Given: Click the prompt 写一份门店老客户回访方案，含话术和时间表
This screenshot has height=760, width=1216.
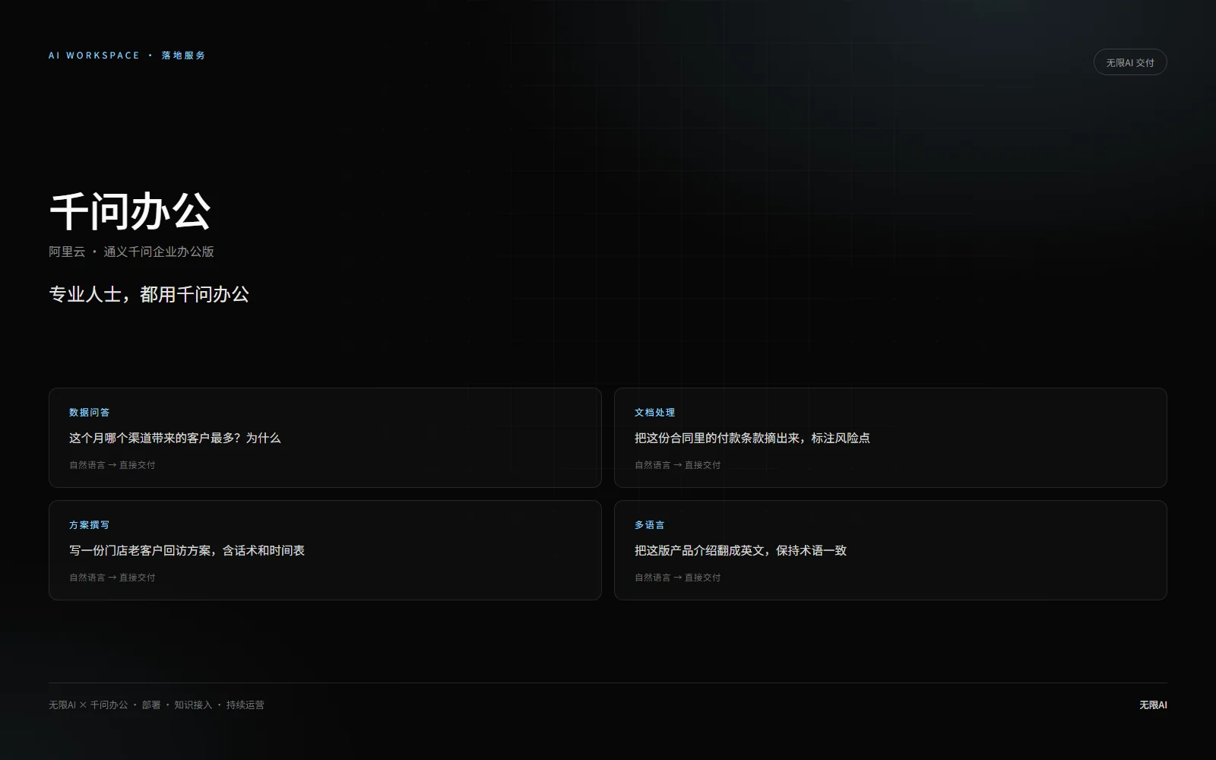Looking at the screenshot, I should (187, 550).
